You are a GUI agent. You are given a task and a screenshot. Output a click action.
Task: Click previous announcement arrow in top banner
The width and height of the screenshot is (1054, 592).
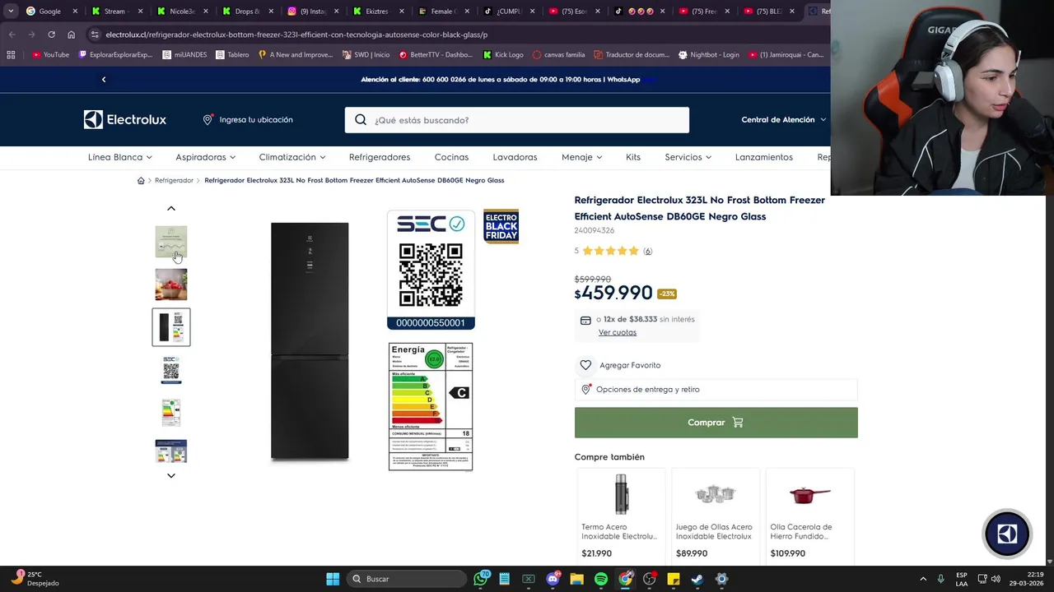coord(104,80)
